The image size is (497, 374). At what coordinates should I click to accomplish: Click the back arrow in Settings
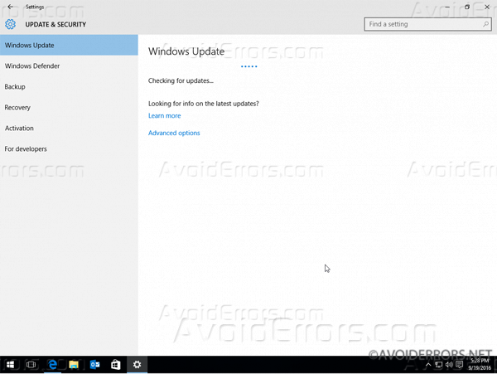(10, 7)
